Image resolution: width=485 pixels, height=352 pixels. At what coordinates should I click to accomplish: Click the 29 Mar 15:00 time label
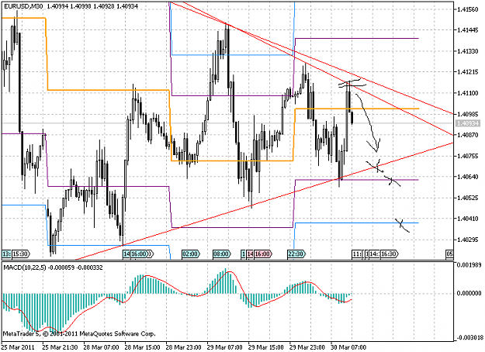266,347
